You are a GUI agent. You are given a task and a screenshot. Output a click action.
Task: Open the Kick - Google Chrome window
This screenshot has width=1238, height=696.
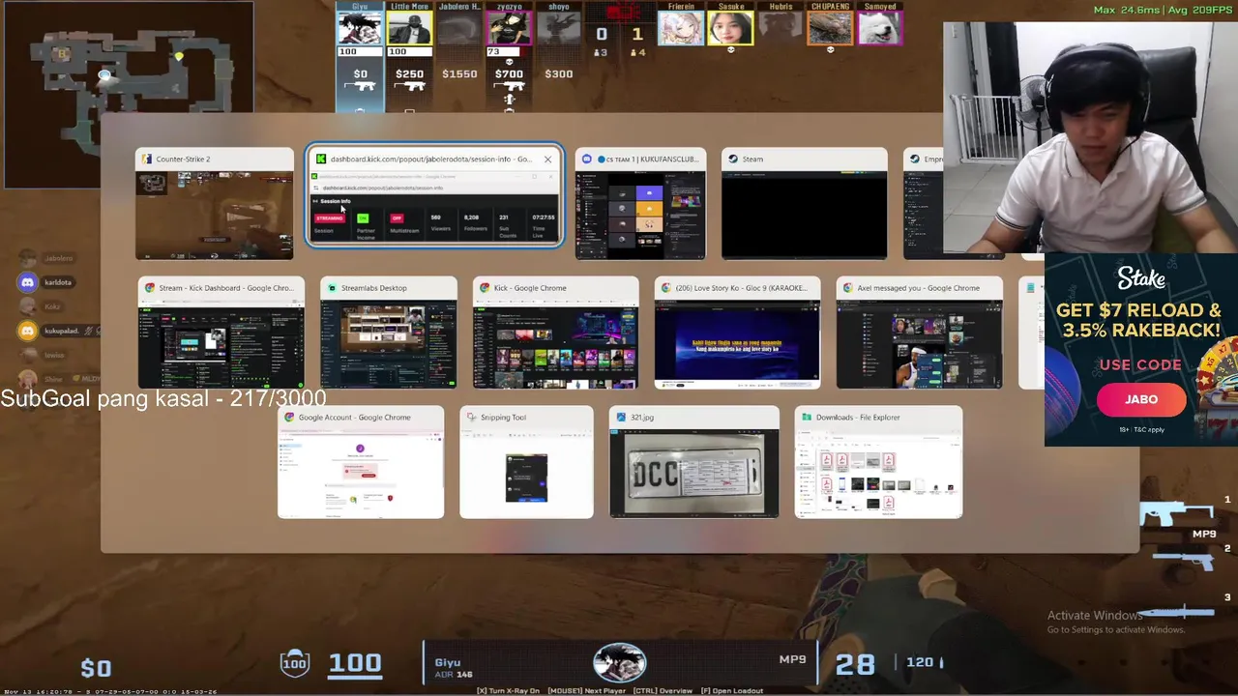click(x=555, y=333)
